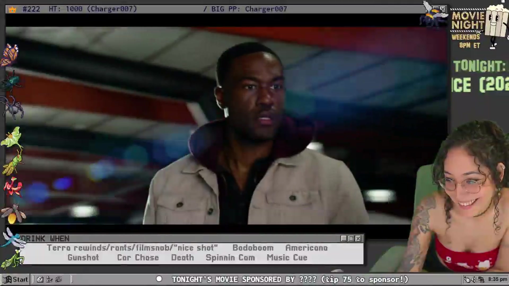509x286 pixels.
Task: Click the "Car Chase" drink rule
Action: tap(138, 257)
